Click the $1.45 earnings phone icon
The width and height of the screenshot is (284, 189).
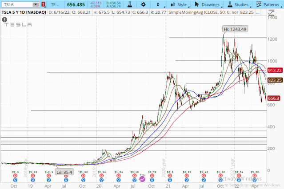pos(204,176)
